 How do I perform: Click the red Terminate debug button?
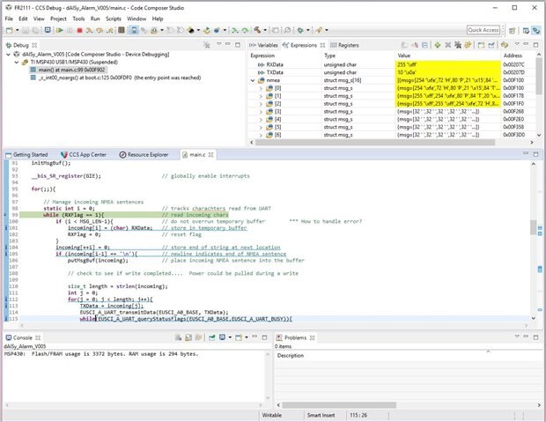[x=78, y=30]
